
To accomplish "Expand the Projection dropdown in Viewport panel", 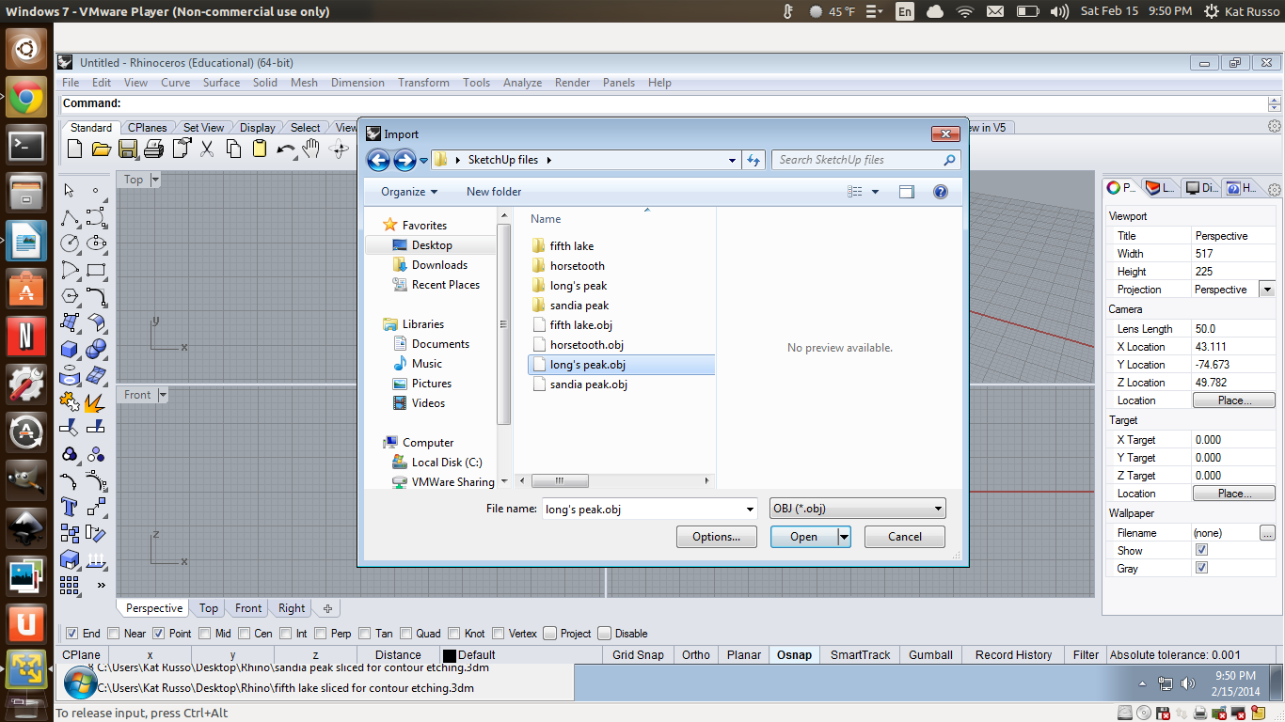I will [x=1267, y=290].
